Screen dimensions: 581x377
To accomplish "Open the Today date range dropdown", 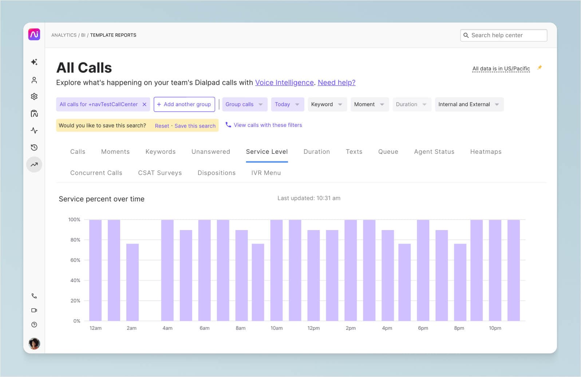I will 287,105.
